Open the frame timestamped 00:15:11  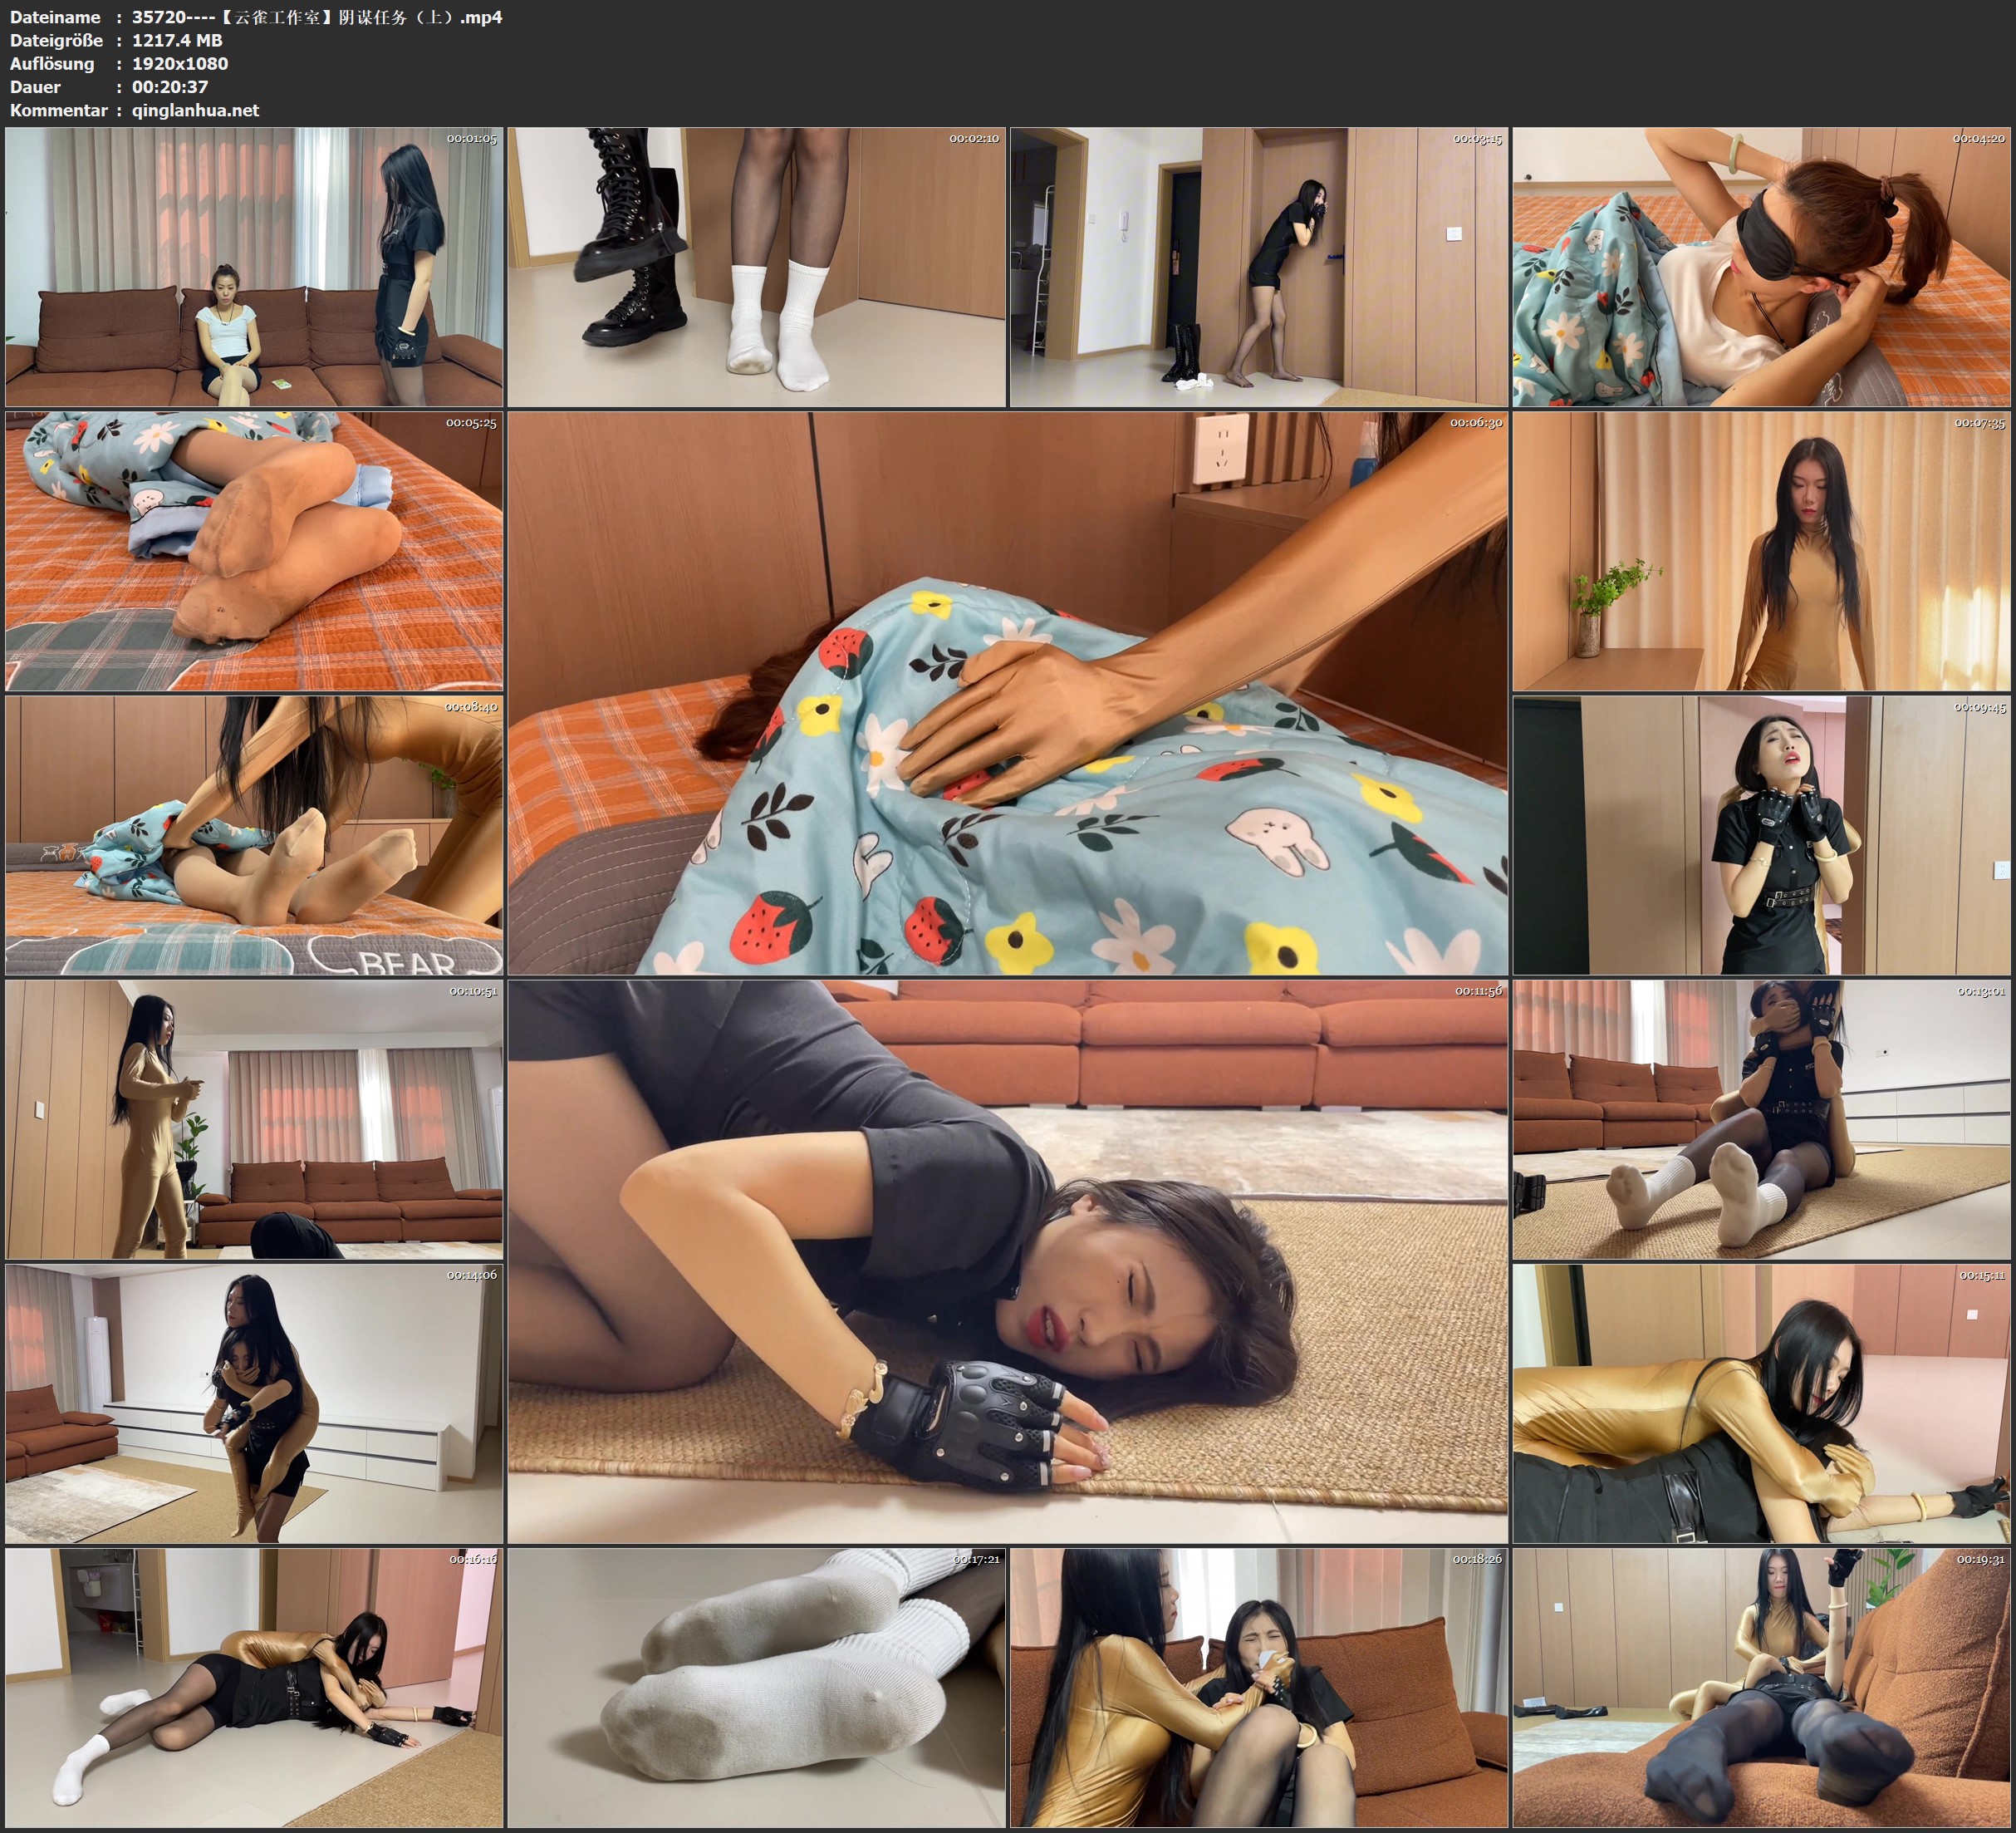[x=1761, y=1403]
